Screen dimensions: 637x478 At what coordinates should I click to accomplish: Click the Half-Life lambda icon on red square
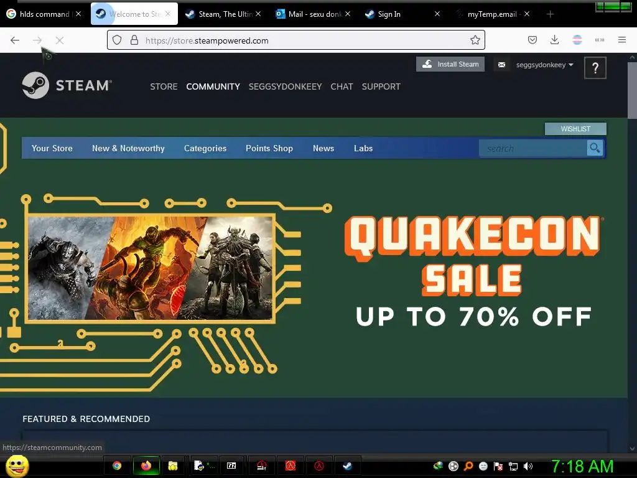click(290, 466)
